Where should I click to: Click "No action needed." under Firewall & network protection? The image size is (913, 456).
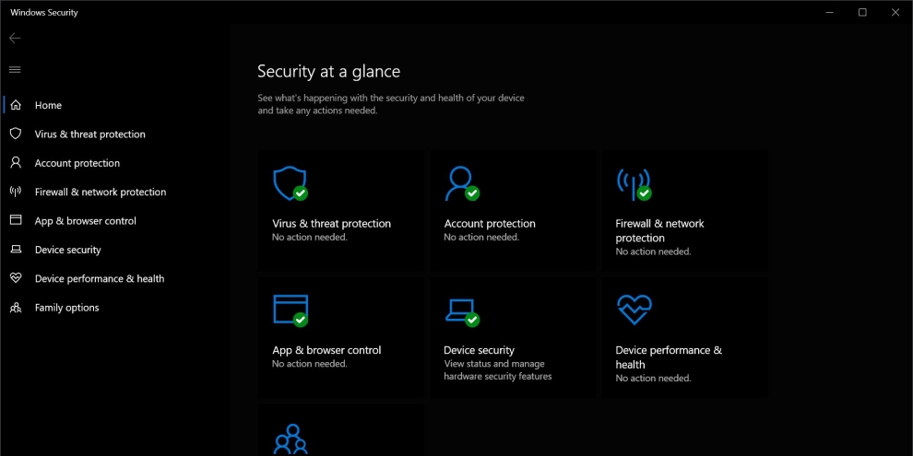point(653,251)
